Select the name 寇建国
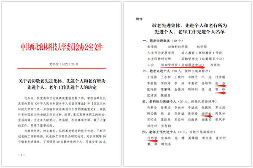Image resolution: width=253 pixels, height=168 pixels. (152, 95)
